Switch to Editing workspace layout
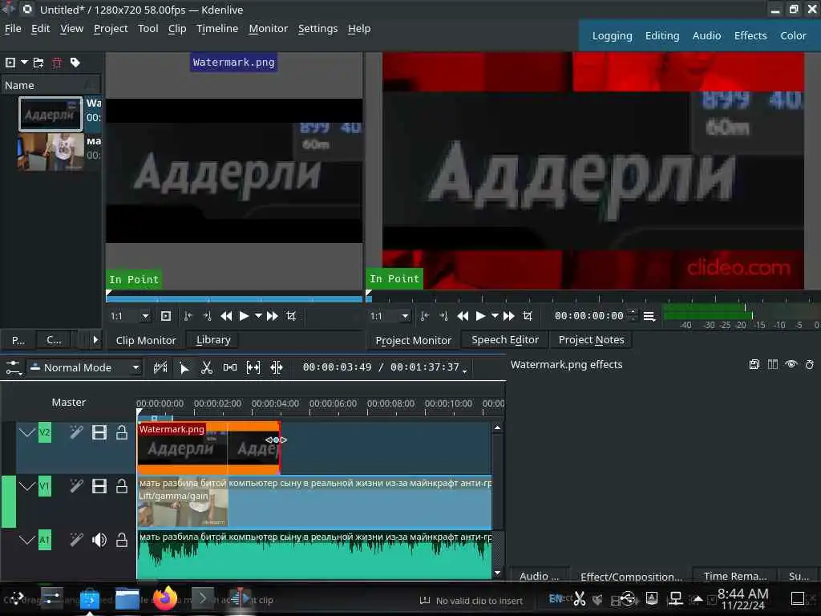The image size is (821, 616). [661, 35]
